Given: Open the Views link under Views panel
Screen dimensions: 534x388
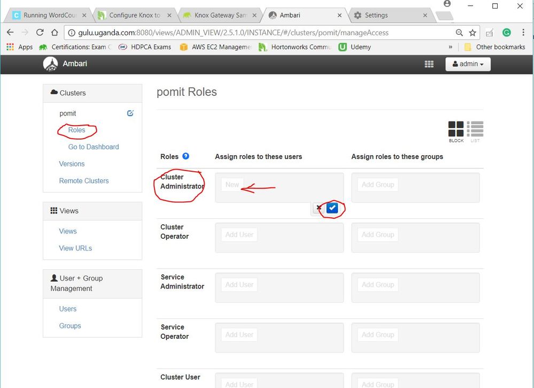Looking at the screenshot, I should pyautogui.click(x=68, y=231).
